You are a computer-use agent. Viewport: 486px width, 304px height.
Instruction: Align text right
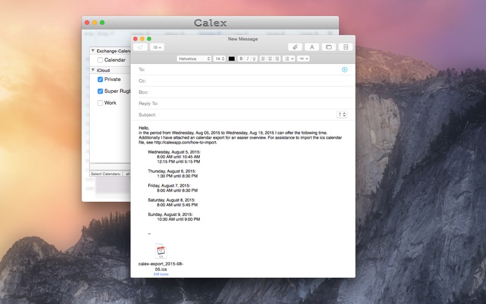tap(277, 58)
